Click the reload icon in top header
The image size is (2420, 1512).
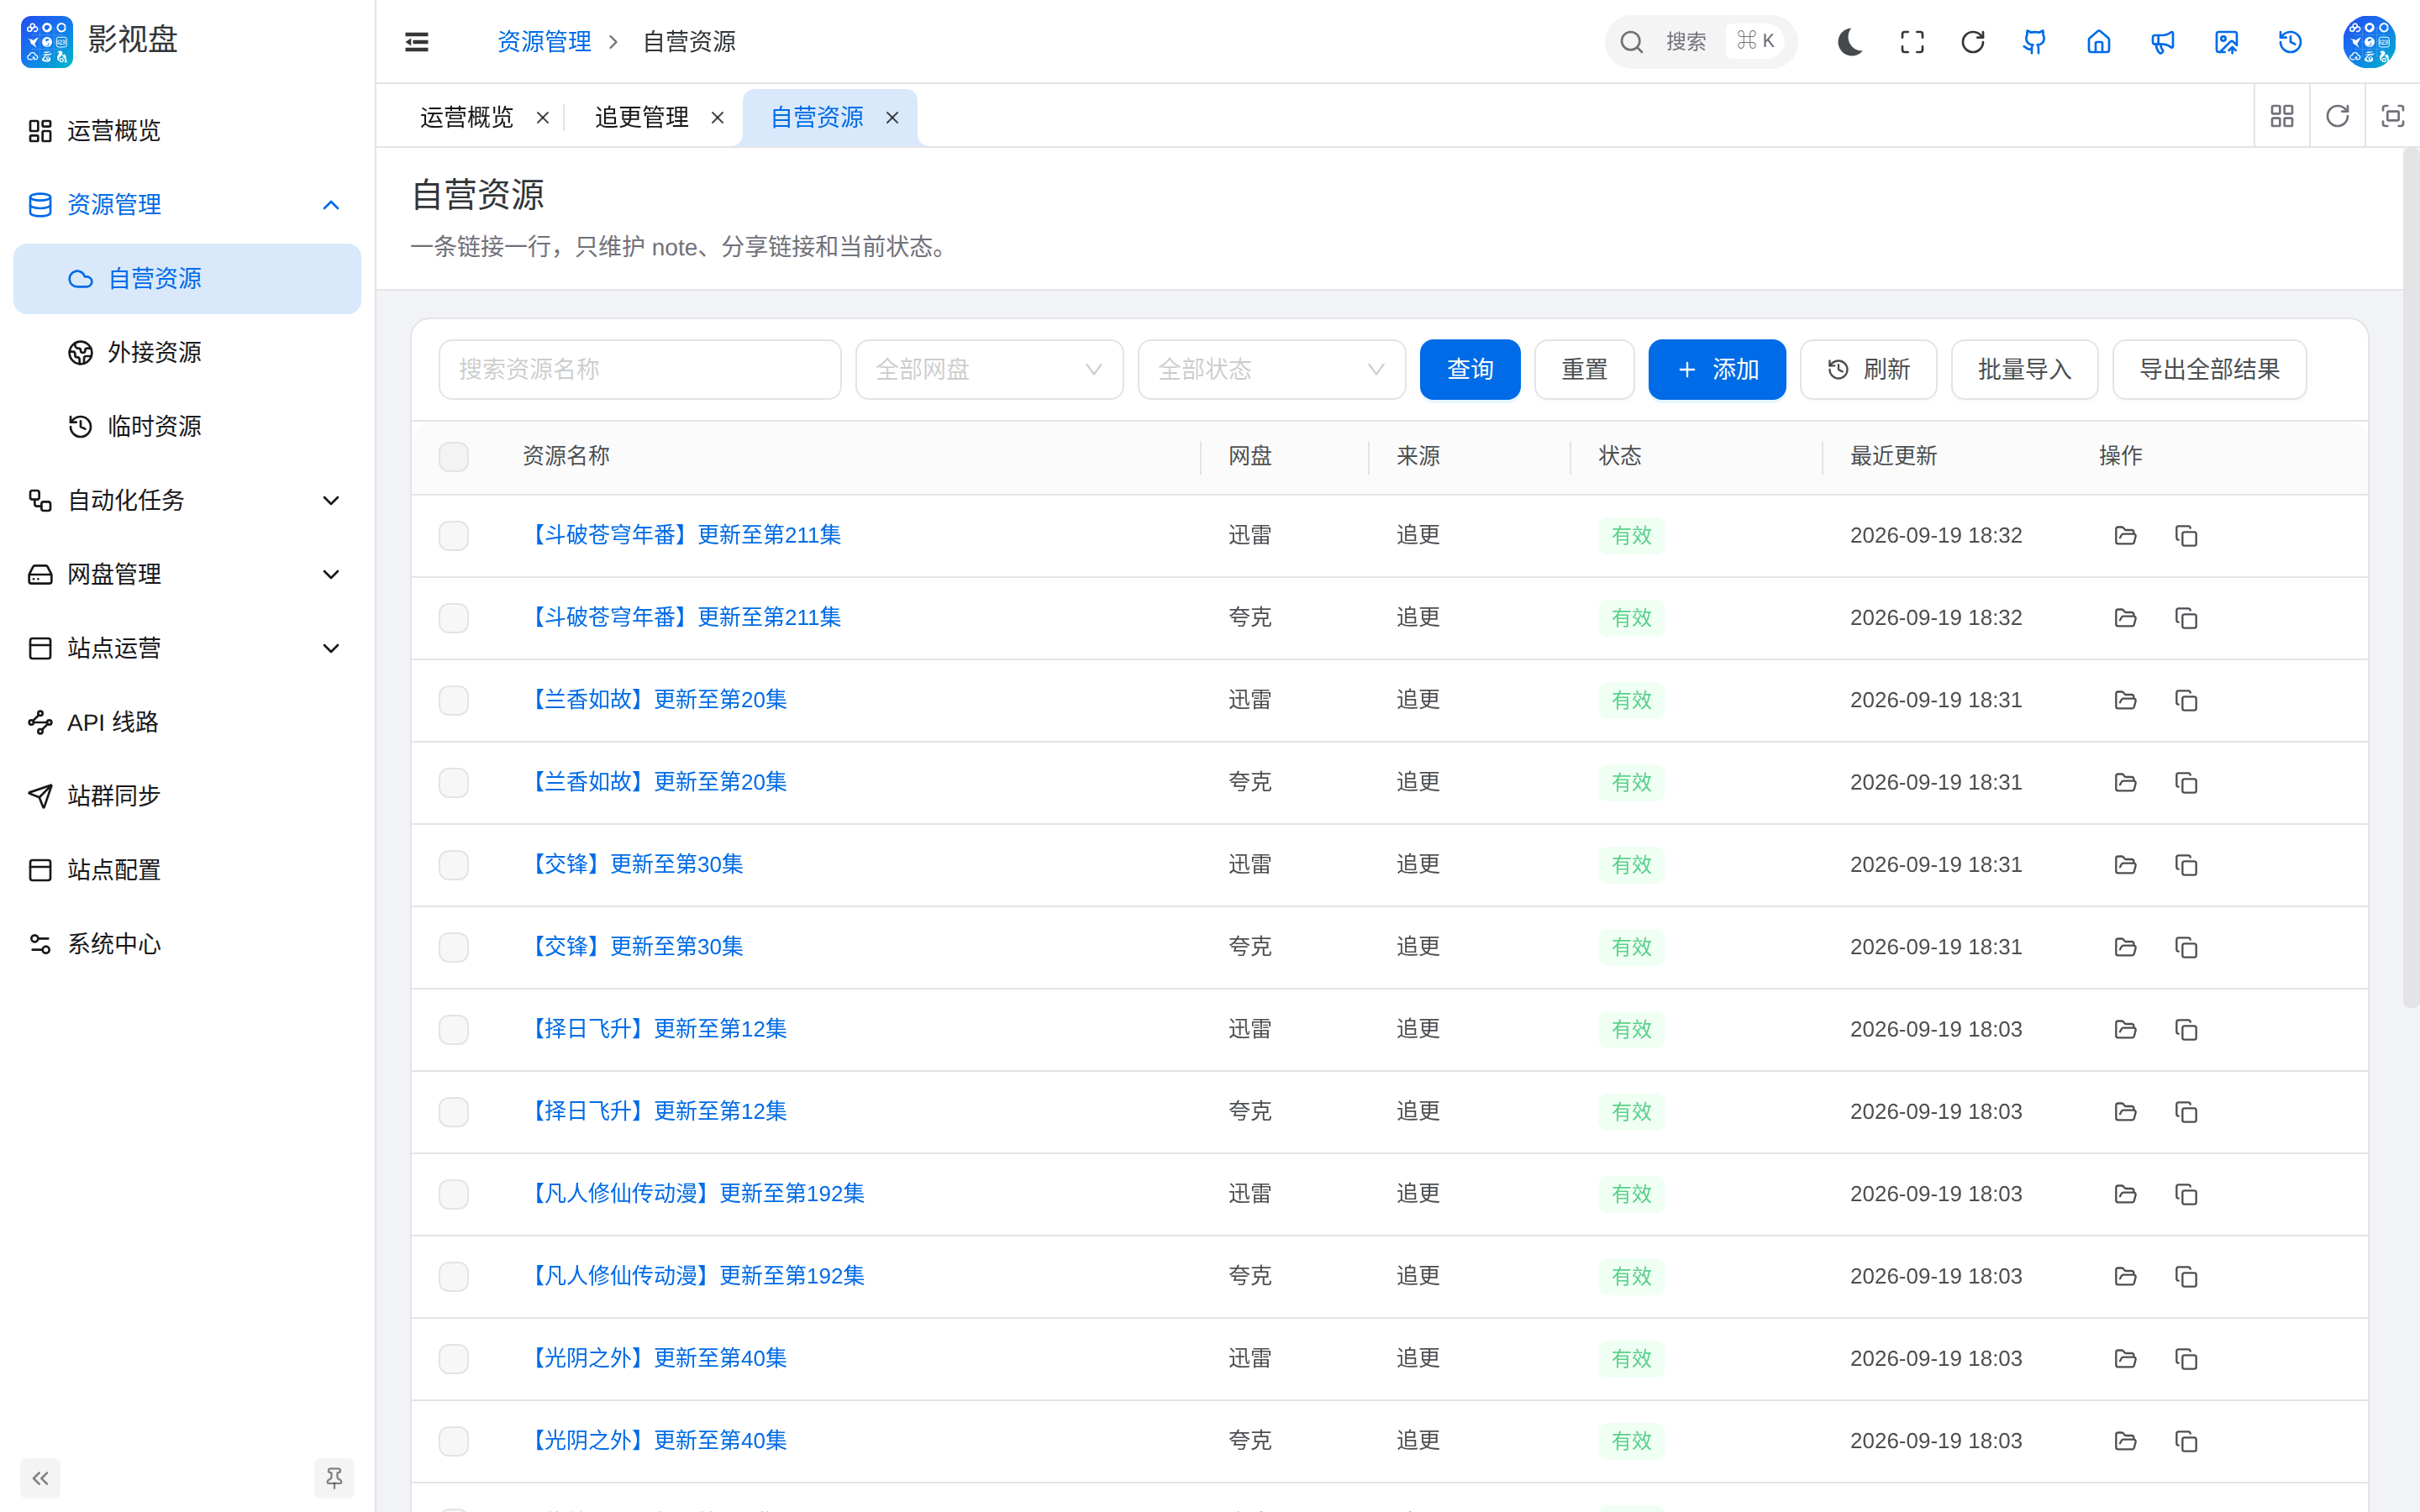coord(1973,42)
